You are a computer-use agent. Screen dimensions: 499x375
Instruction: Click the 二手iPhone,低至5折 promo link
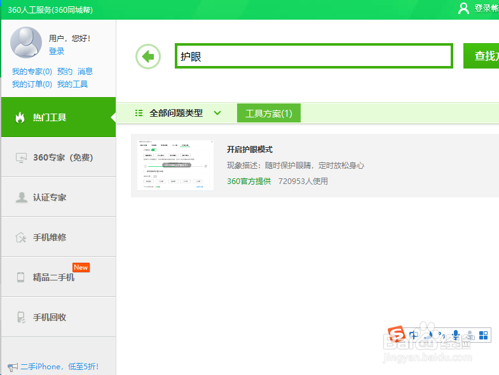tap(60, 367)
